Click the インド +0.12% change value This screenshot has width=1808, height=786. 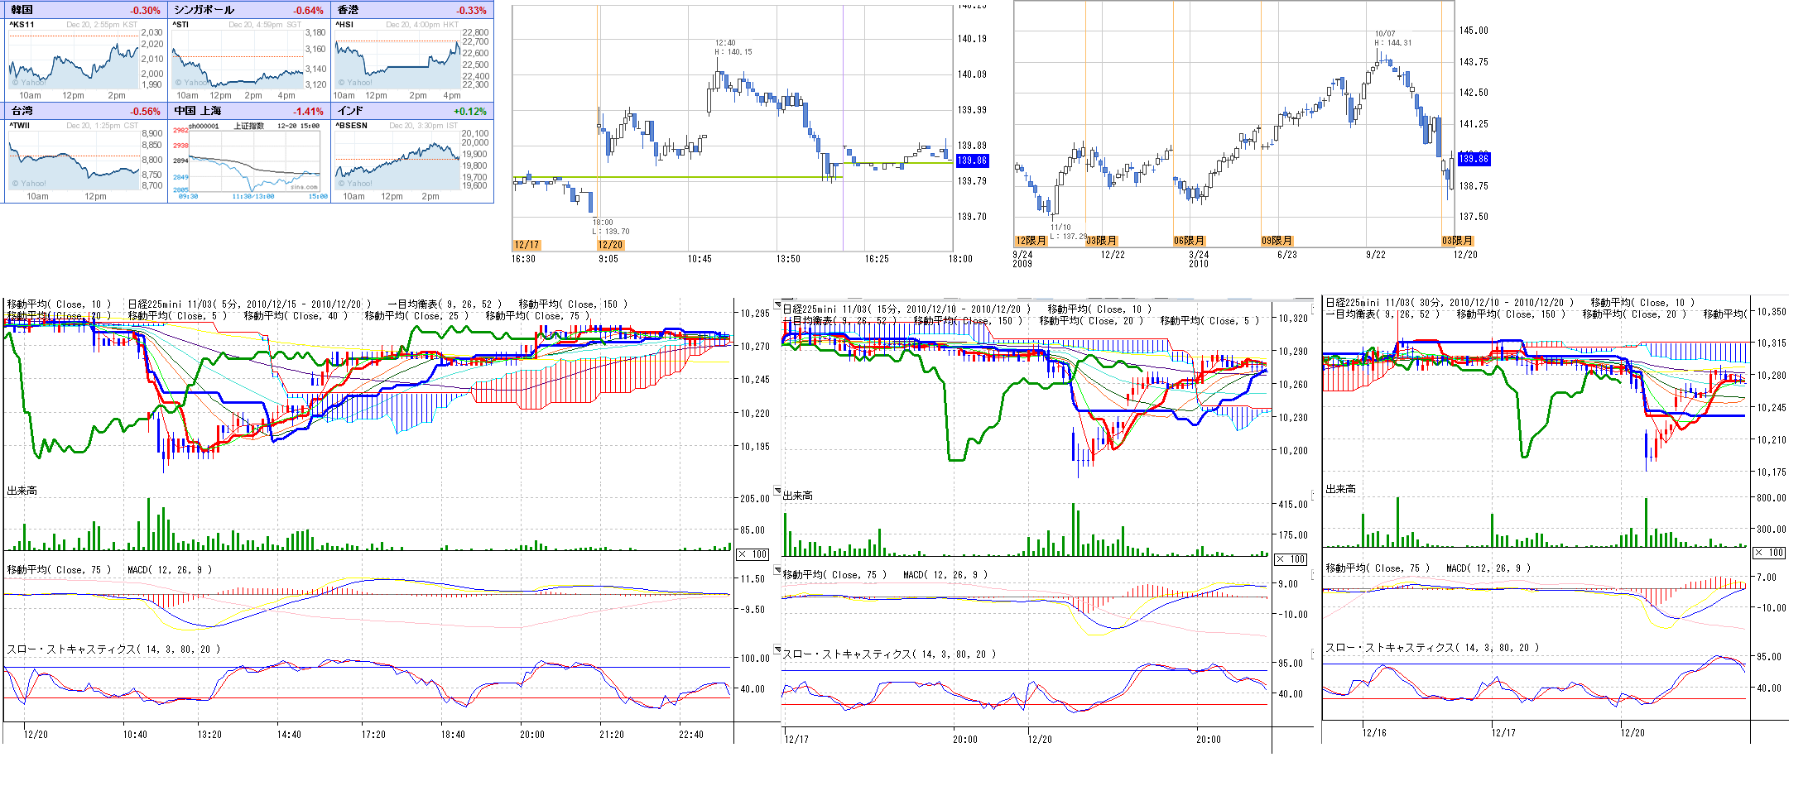[x=469, y=111]
